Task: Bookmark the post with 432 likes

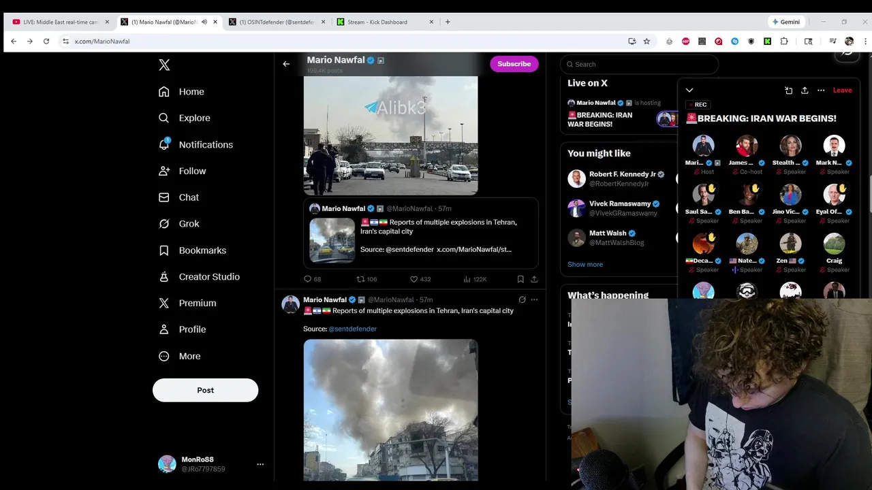Action: pos(520,279)
